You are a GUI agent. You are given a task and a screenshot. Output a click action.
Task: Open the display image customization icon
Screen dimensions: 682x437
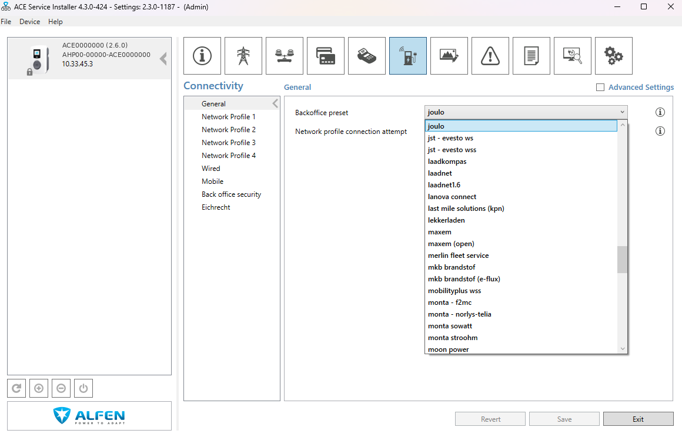pos(449,56)
